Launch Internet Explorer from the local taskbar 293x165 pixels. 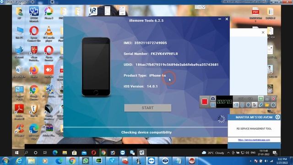click(x=19, y=161)
